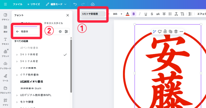Image resolution: width=206 pixels, height=108 pixels.
Task: Select the モトヤ隷書 font
Action: 27,102
